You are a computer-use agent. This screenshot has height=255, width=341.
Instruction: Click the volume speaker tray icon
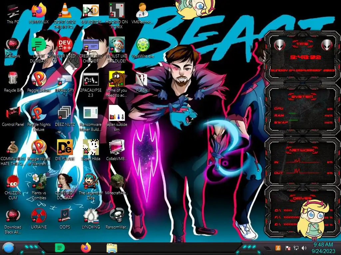[x=304, y=248]
